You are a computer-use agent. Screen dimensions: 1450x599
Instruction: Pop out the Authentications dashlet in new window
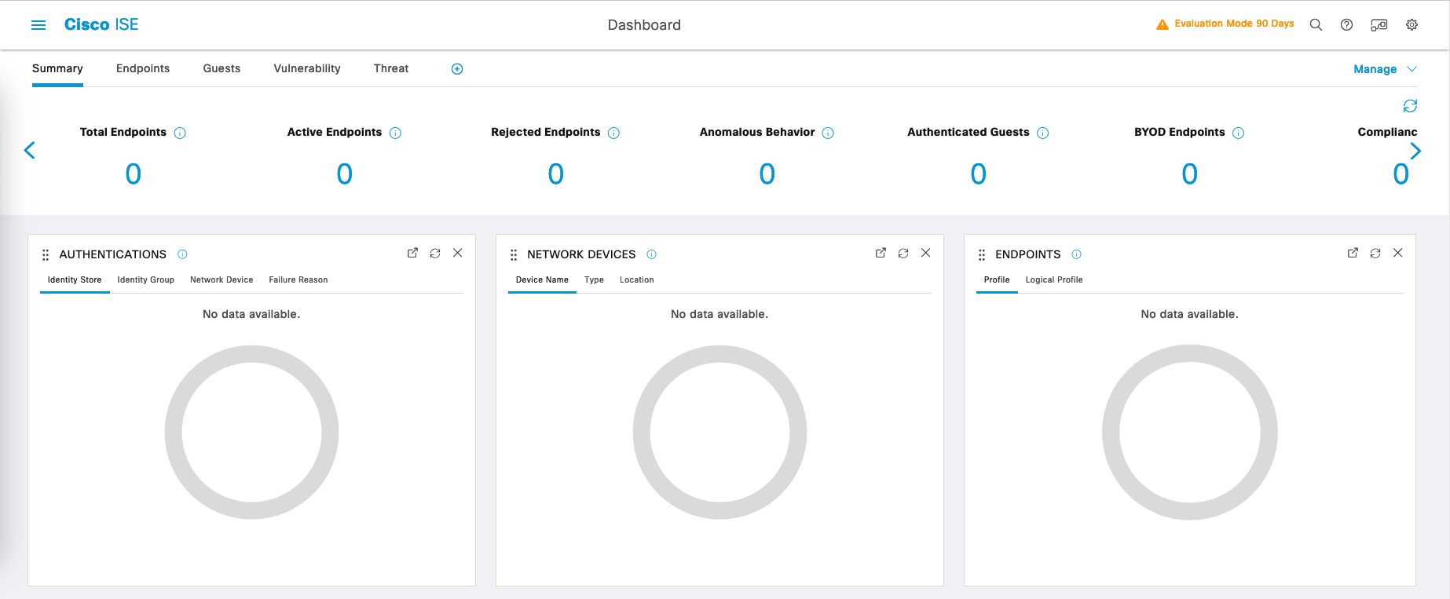412,253
